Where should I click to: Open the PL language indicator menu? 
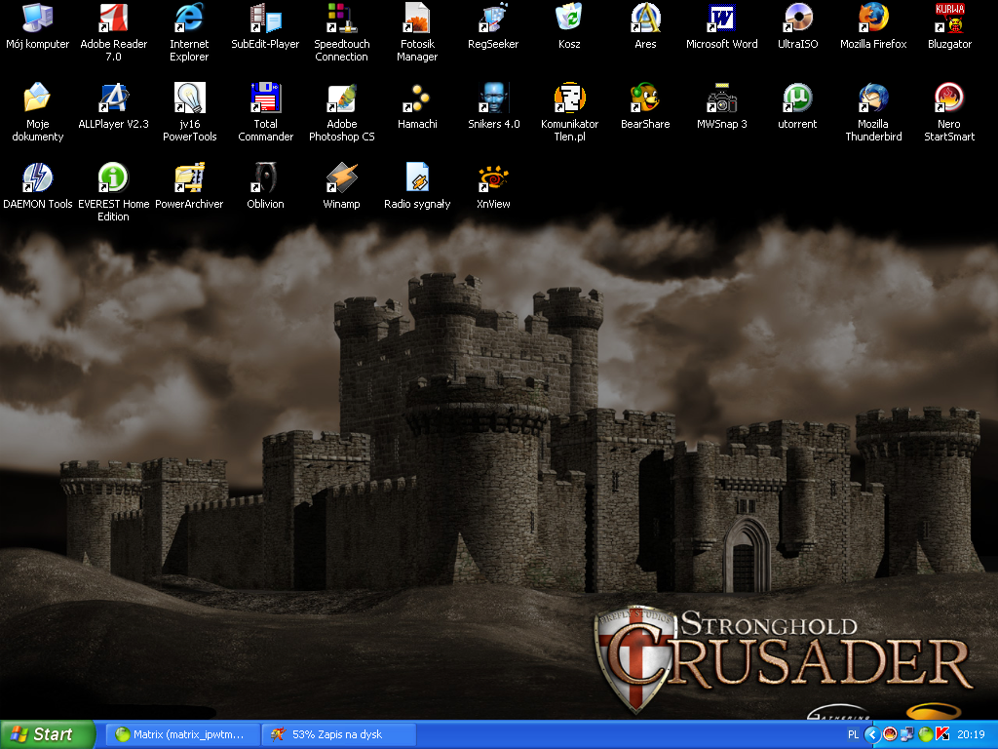click(853, 734)
